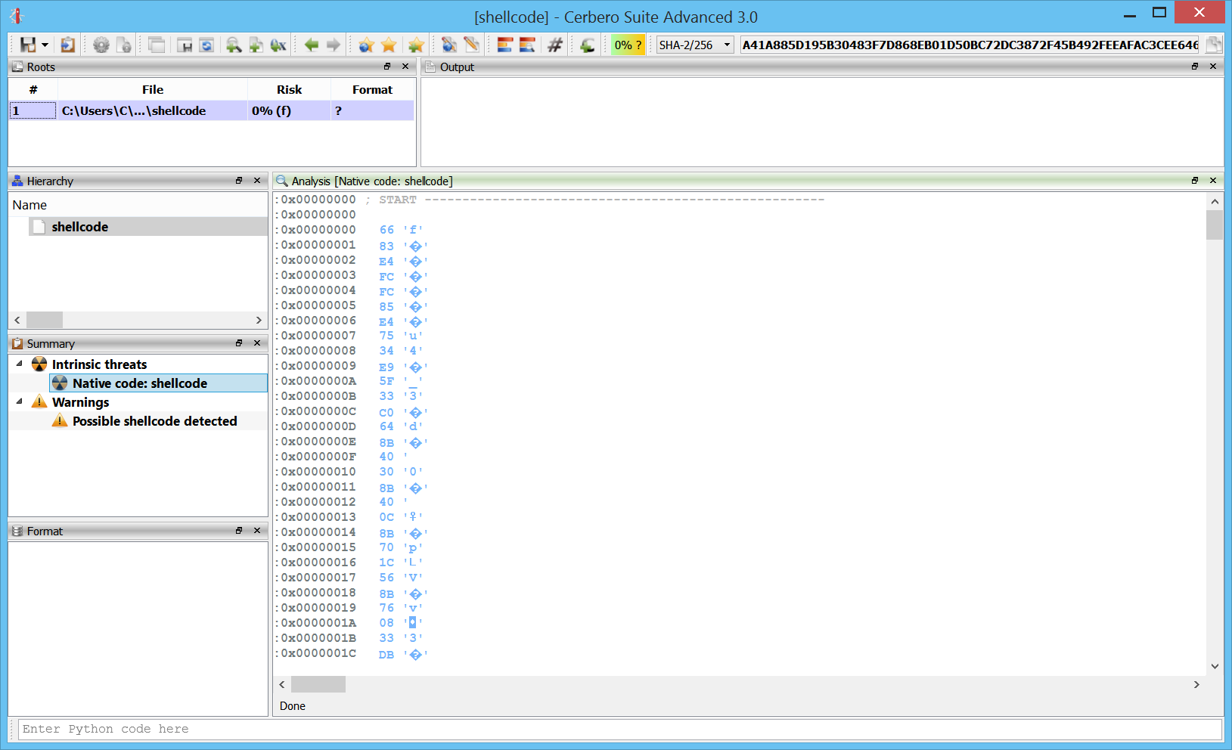Click the Analysis vertical scrollbar thumb
The height and width of the screenshot is (750, 1232).
1215,225
